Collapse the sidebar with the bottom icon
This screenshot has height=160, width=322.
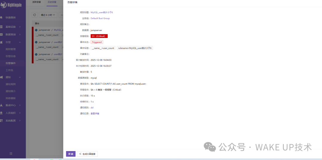tap(11, 153)
